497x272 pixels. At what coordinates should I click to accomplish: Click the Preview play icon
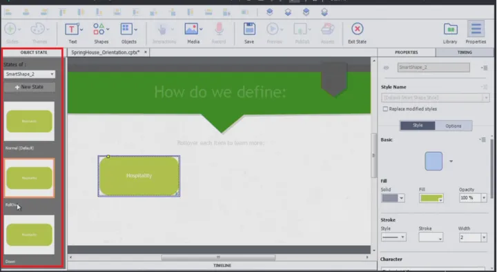pos(272,29)
